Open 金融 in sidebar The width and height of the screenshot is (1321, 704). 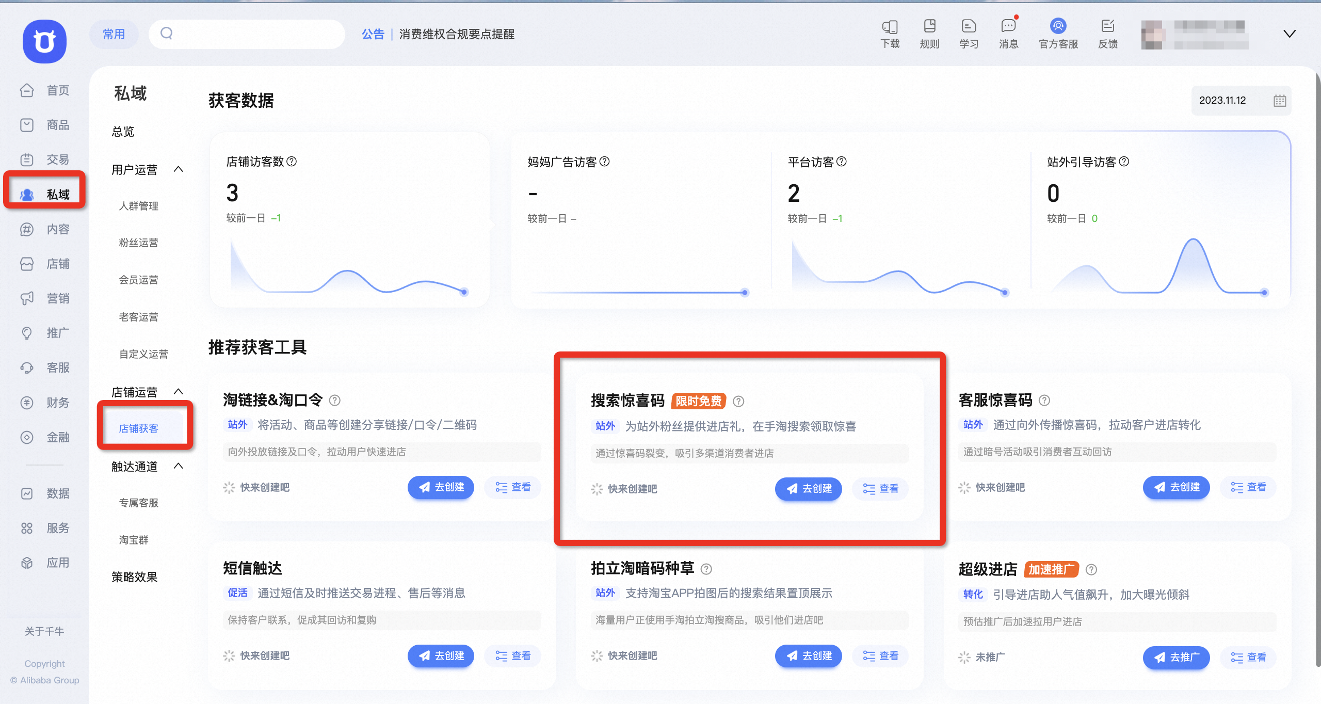pos(44,437)
